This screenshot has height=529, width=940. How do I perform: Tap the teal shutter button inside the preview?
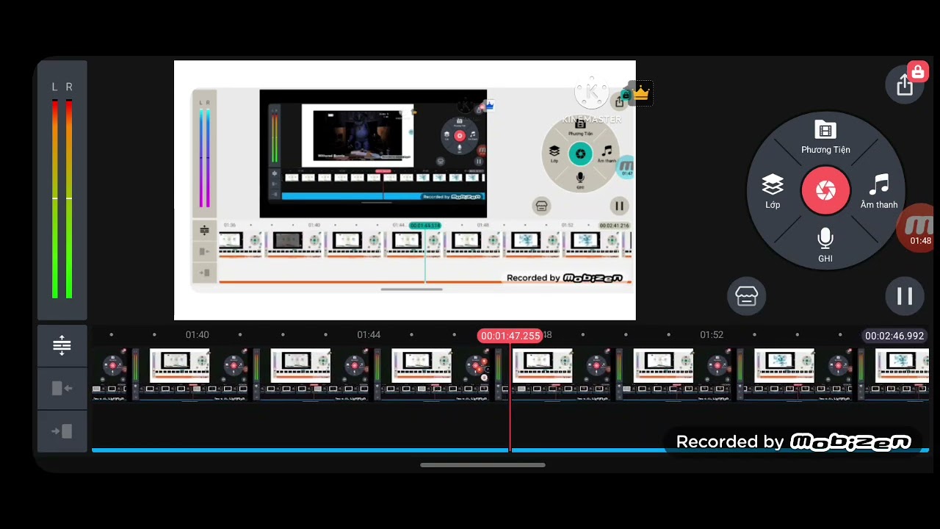click(580, 154)
